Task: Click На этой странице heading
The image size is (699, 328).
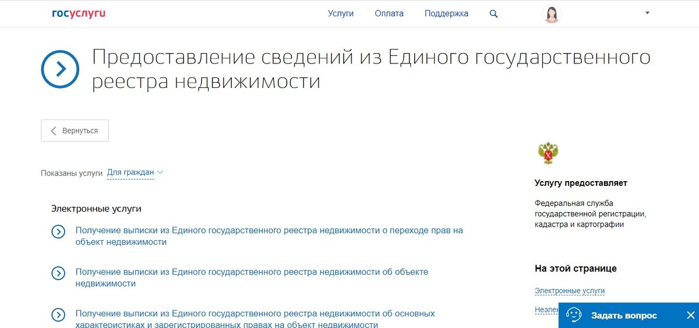Action: (576, 269)
